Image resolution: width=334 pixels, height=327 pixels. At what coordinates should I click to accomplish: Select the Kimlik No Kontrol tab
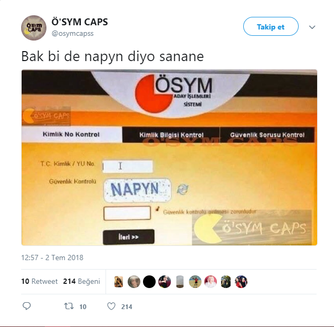pos(72,135)
